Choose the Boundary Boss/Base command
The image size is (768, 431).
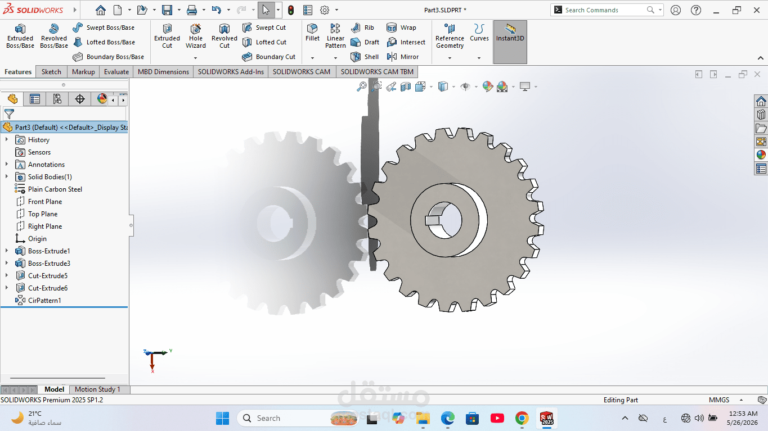point(108,57)
